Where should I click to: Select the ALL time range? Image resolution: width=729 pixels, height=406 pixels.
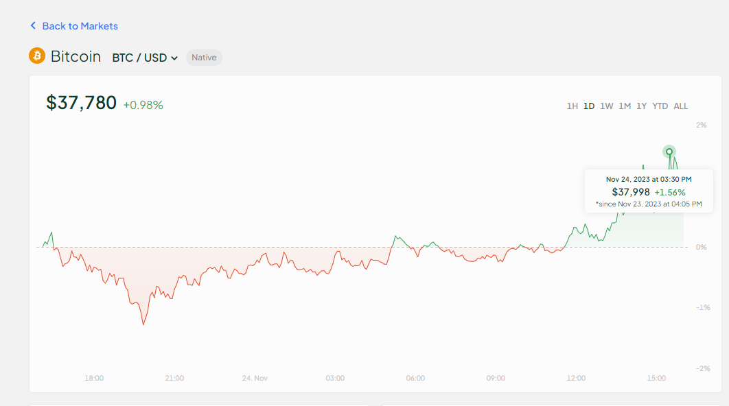681,106
